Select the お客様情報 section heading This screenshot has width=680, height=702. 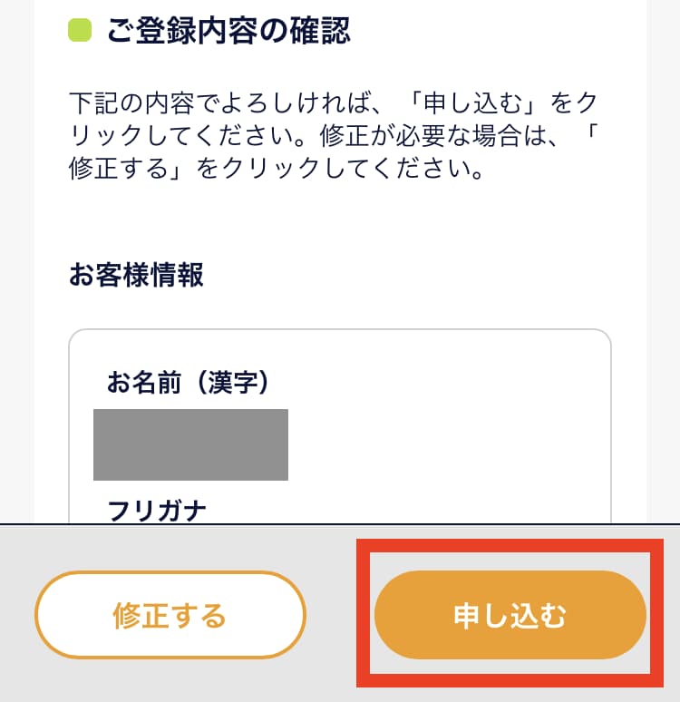point(136,274)
